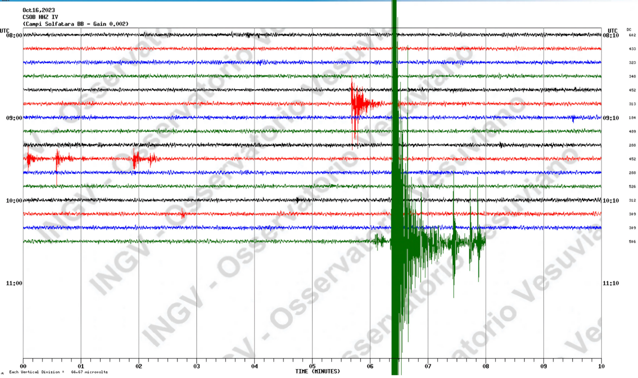638x378 pixels.
Task: Click minute 05 label on time axis
Action: tap(312, 366)
